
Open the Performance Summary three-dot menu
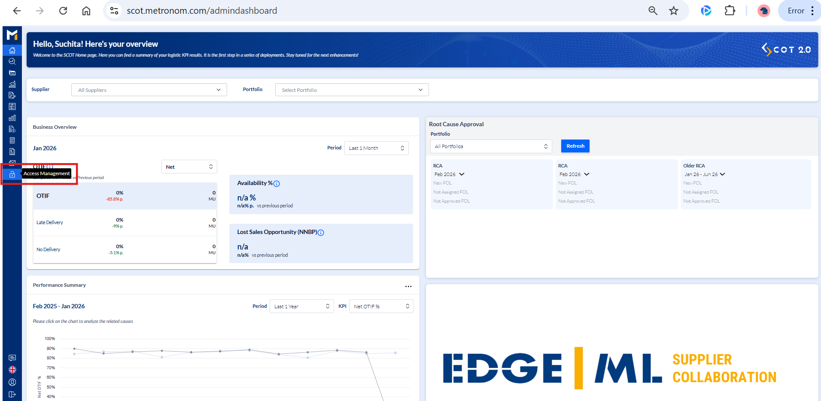pos(408,286)
